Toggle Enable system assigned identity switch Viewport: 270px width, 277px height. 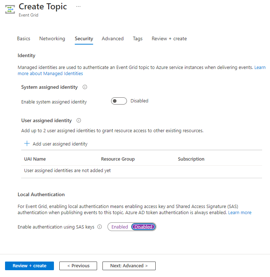(x=119, y=101)
